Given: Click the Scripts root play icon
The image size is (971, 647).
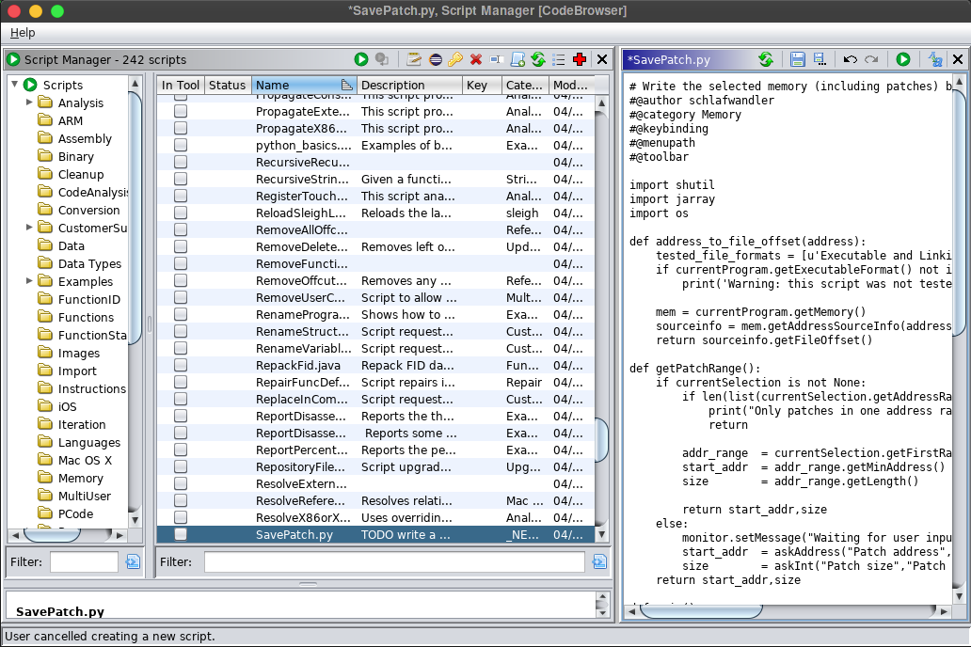Looking at the screenshot, I should point(30,85).
